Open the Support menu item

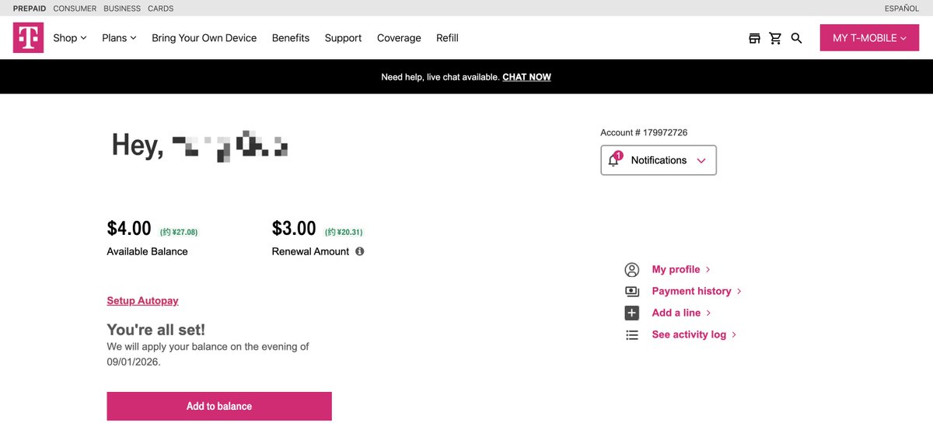point(343,37)
